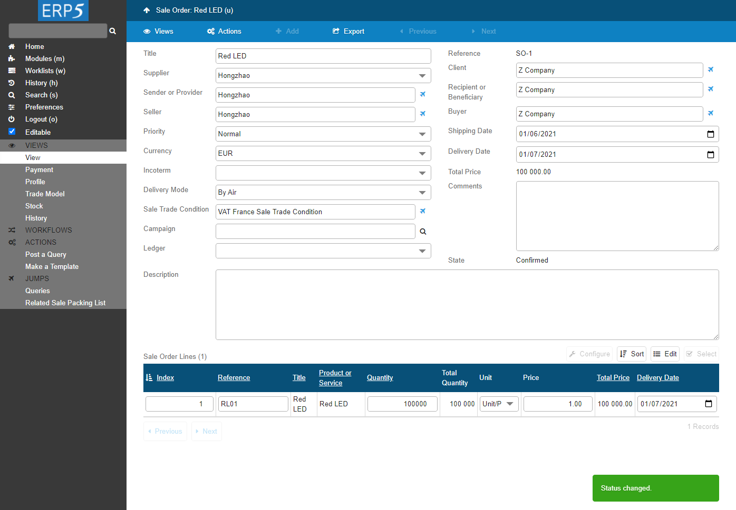Viewport: 736px width, 510px height.
Task: Click the ACTIONS gears icon in sidebar
Action: tap(12, 242)
